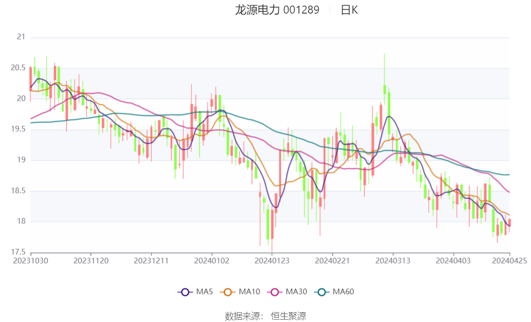Image resolution: width=531 pixels, height=322 pixels.
Task: Toggle the MA5 legend circle icon
Action: tap(185, 292)
